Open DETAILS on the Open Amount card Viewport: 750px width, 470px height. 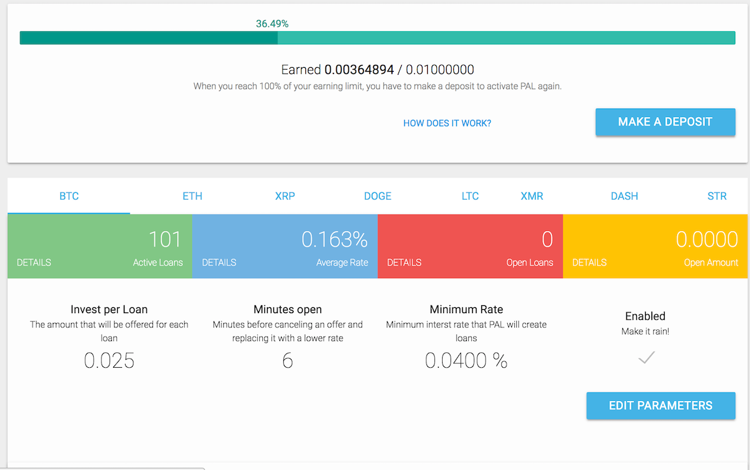point(589,262)
